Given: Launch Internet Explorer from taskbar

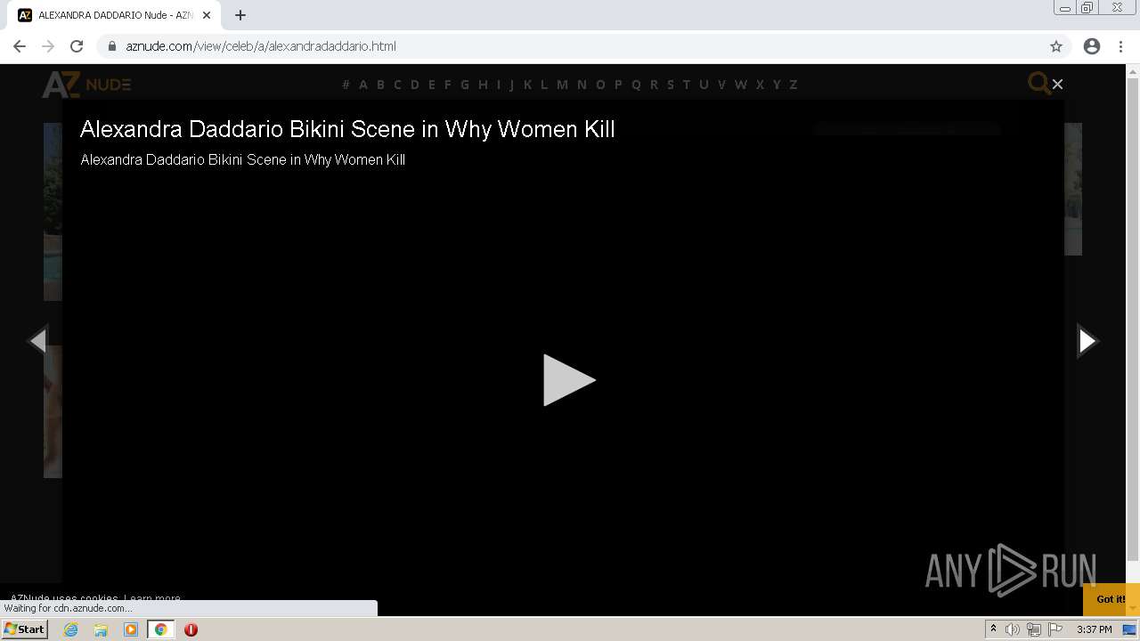Looking at the screenshot, I should [x=71, y=629].
